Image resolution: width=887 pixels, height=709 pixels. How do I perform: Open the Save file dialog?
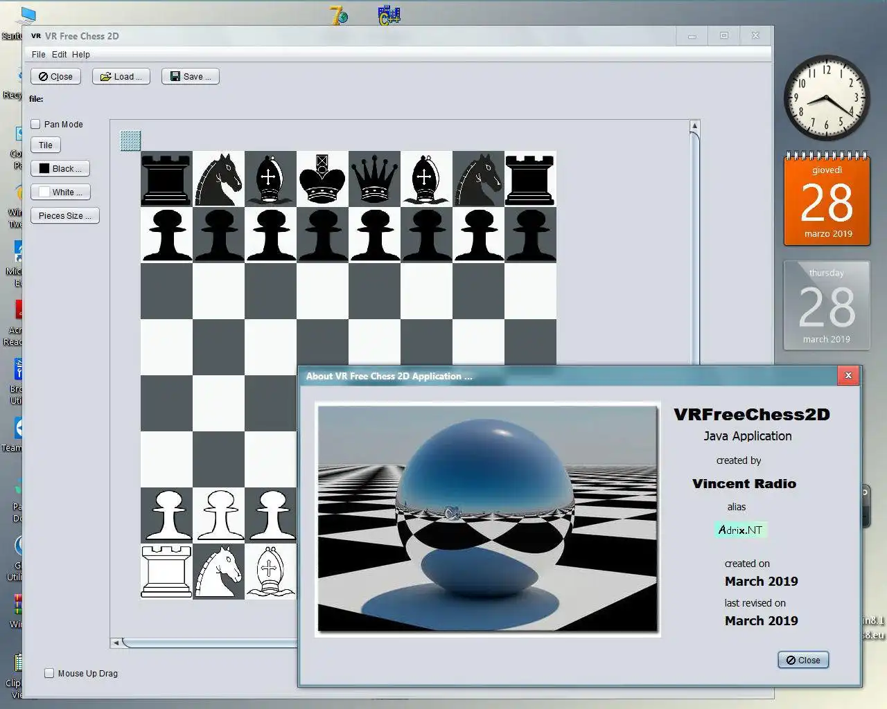click(x=190, y=77)
